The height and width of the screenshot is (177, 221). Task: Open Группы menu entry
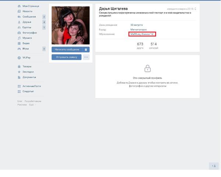[x=27, y=27]
